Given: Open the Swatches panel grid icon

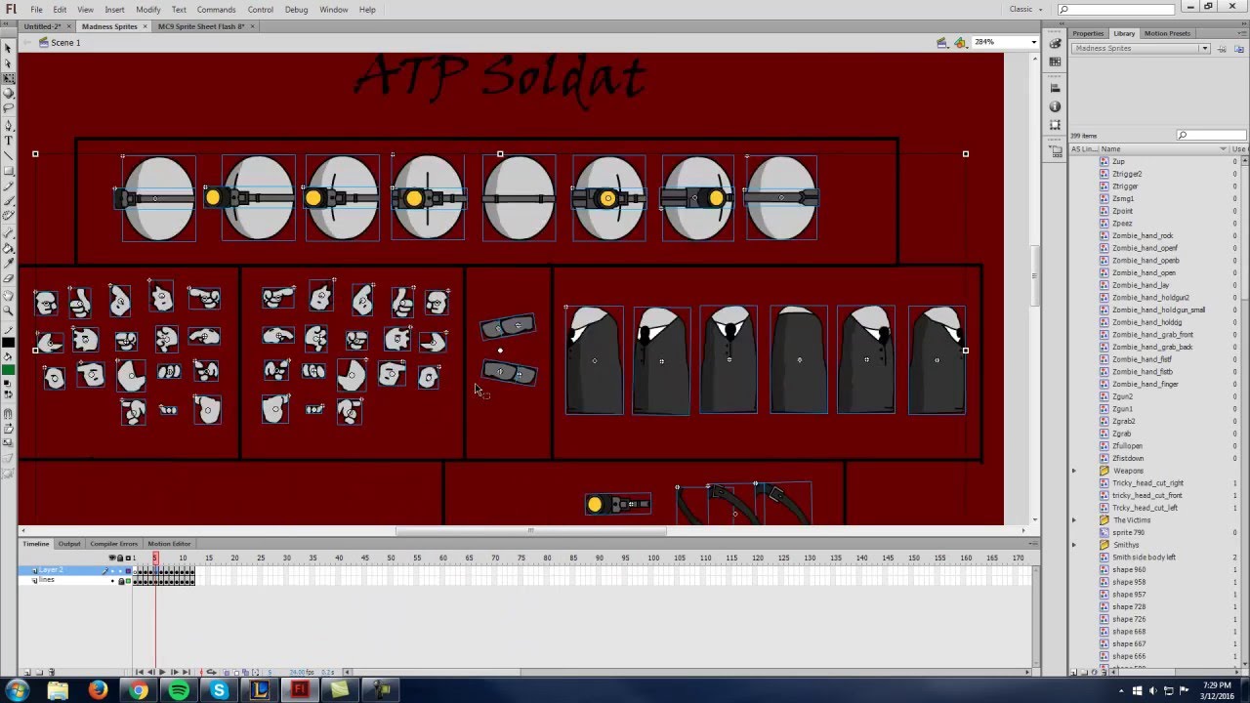Looking at the screenshot, I should 1055,62.
